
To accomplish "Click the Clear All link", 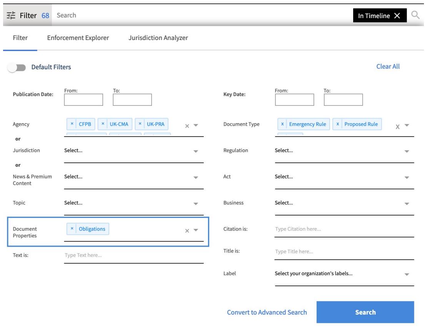I will click(x=388, y=67).
